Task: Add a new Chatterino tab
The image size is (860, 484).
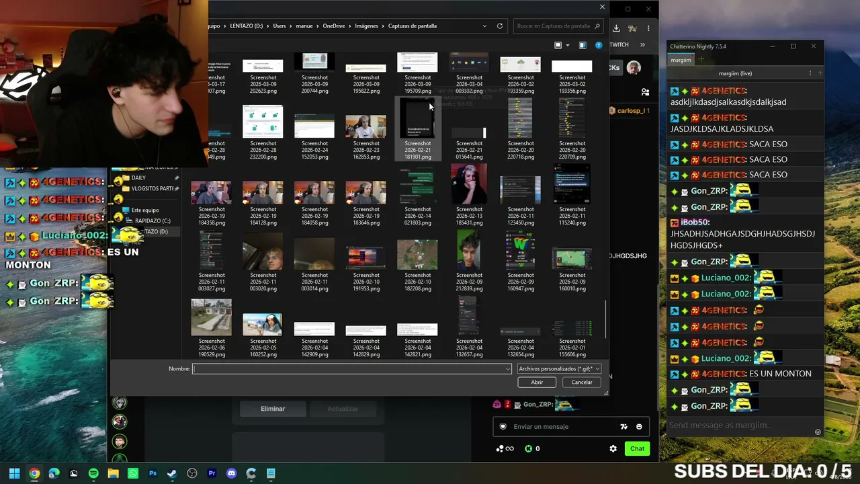Action: 701,60
